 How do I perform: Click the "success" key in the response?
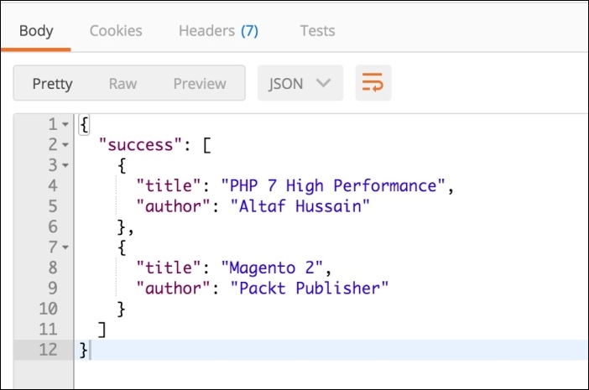140,145
